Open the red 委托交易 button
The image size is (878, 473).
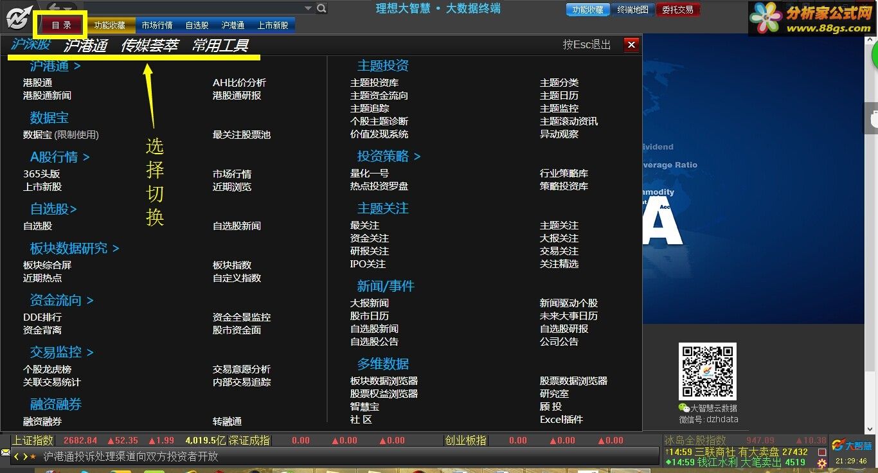[677, 10]
